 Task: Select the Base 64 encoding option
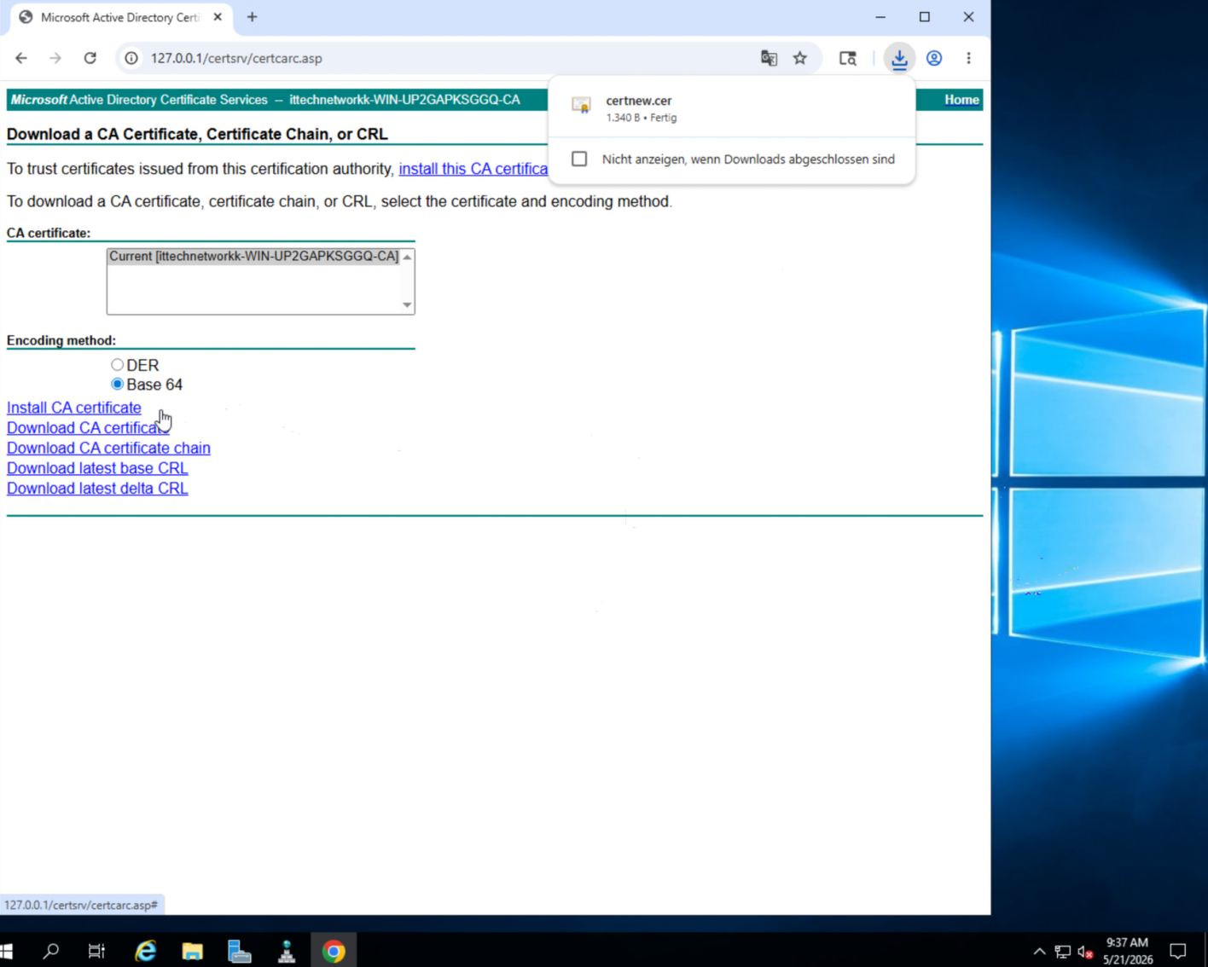pyautogui.click(x=118, y=385)
